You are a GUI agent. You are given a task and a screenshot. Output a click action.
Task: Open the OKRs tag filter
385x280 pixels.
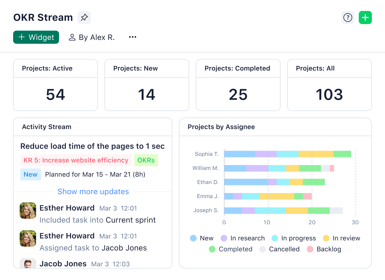(146, 160)
